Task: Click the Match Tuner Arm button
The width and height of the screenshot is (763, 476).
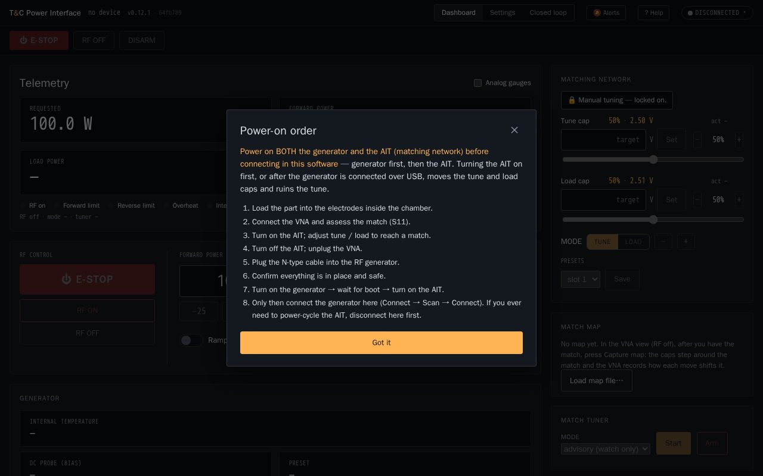Action: pyautogui.click(x=712, y=443)
